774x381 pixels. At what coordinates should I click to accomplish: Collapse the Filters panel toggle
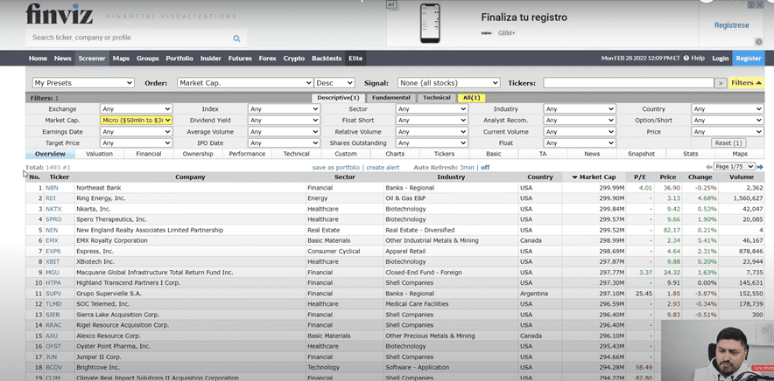(x=747, y=83)
